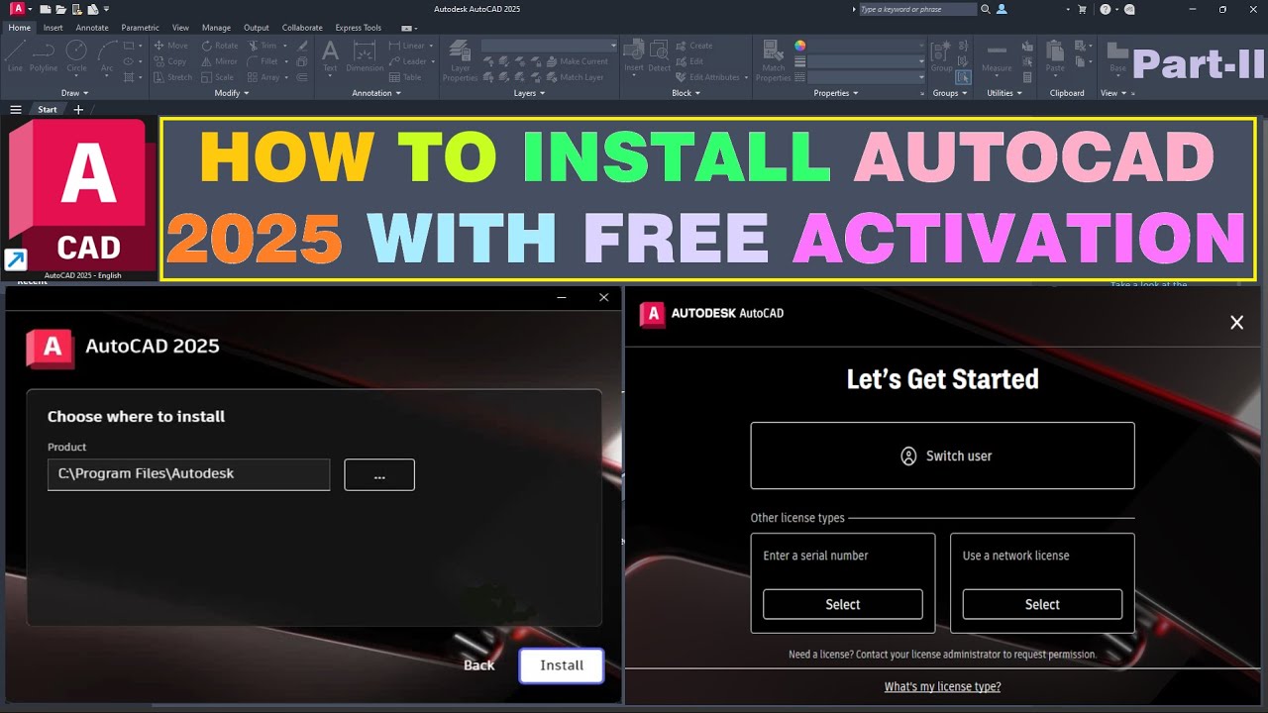Click the Group tool
1268x713 pixels.
941,56
